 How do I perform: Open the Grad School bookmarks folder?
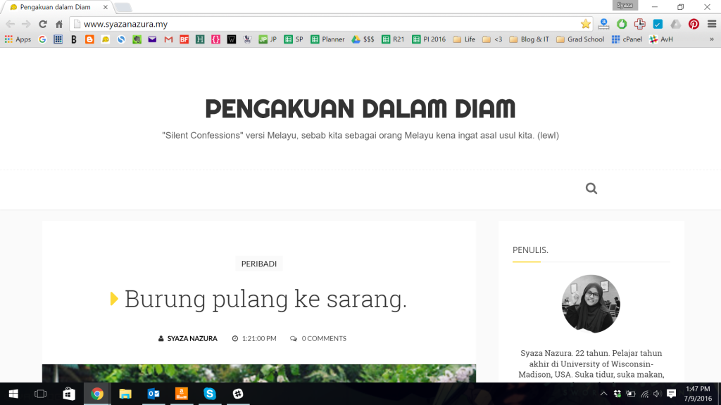click(x=580, y=39)
